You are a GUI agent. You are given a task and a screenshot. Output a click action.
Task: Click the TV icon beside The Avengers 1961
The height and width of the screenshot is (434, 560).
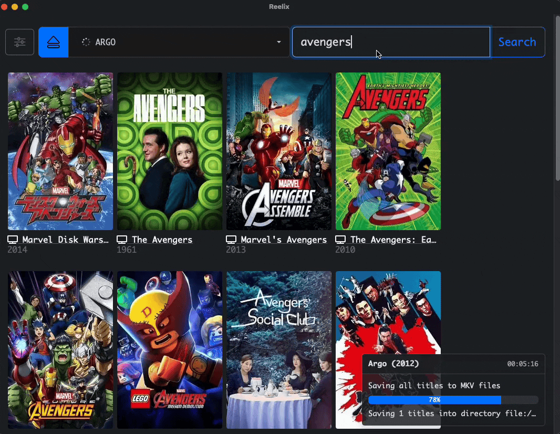point(122,240)
